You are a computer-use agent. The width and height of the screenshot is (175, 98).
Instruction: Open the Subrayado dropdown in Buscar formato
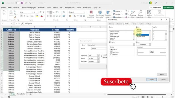click(134, 44)
